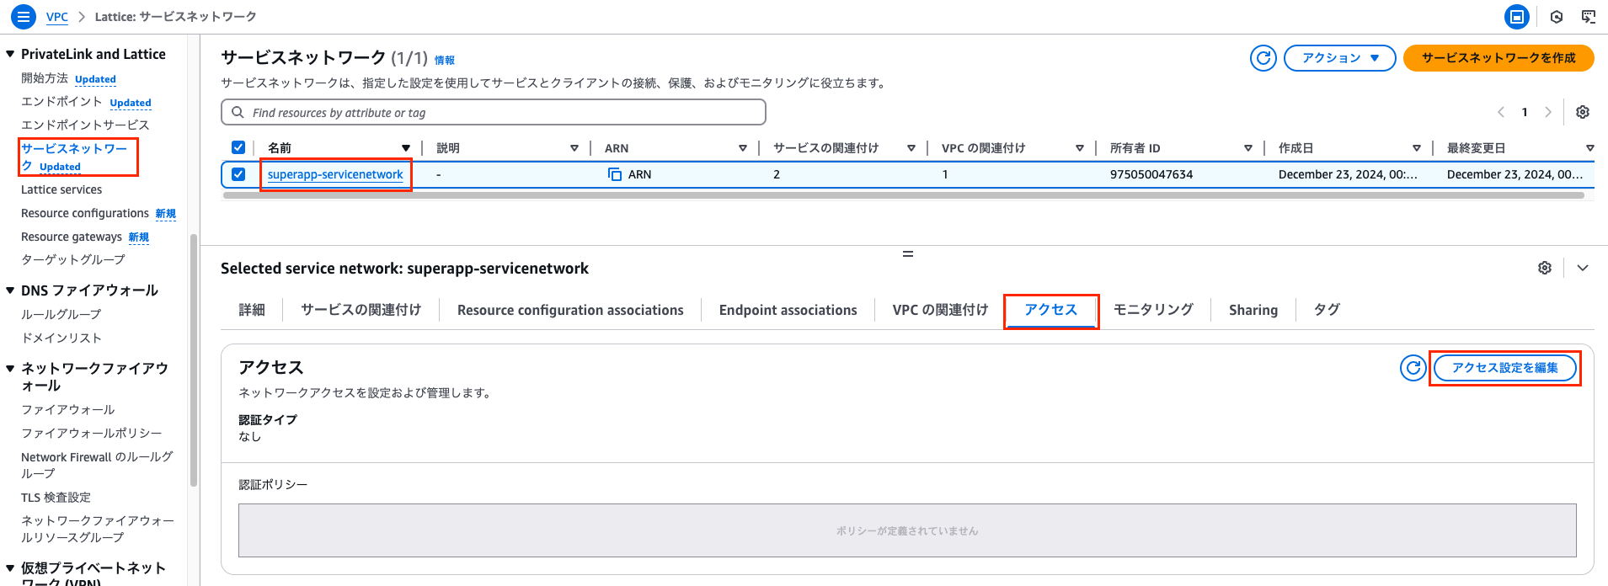Collapse DNS ファイアウォール section

pos(10,290)
